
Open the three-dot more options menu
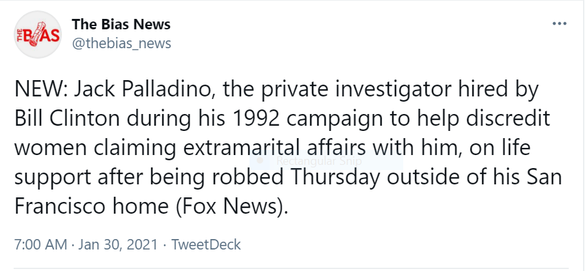[559, 24]
